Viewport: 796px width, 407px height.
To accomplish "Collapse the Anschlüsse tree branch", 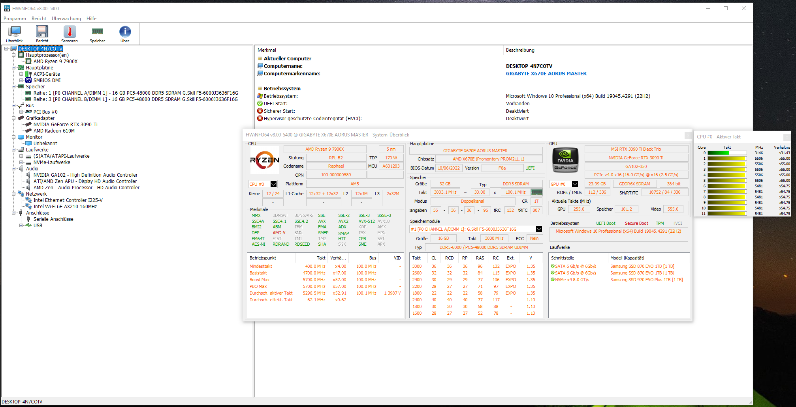I will click(x=13, y=213).
